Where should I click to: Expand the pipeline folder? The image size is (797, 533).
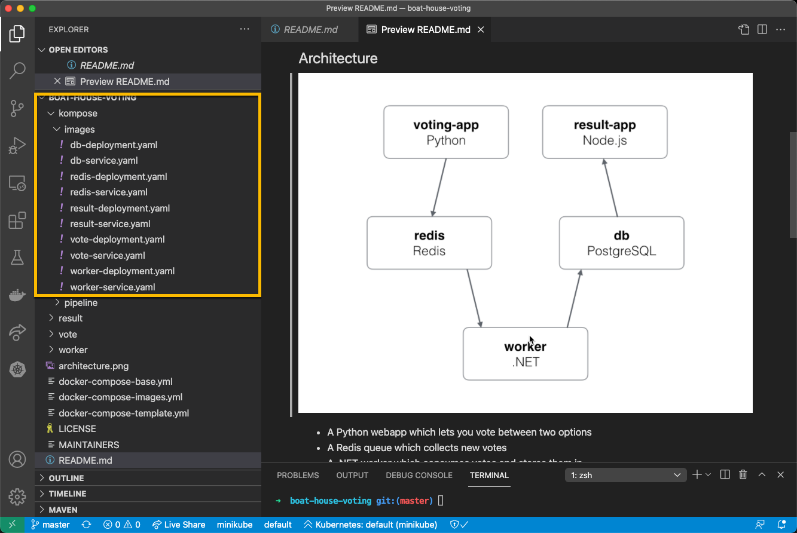point(57,302)
